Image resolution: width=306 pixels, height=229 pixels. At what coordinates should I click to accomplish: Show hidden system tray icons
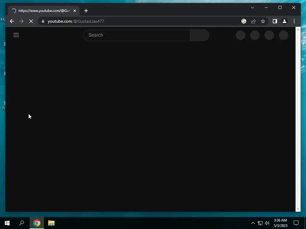point(253,223)
